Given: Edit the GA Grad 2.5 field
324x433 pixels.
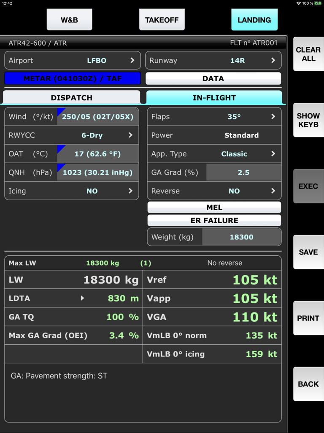Looking at the screenshot, I should tap(243, 173).
